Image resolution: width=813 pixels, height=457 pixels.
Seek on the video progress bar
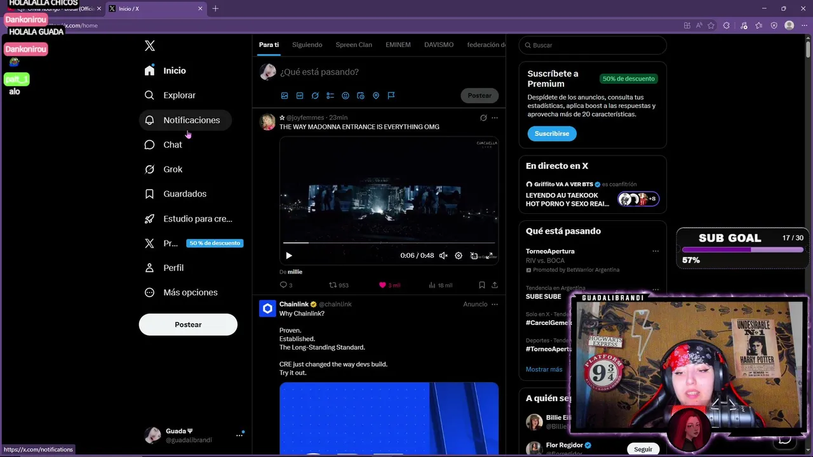[x=389, y=242]
